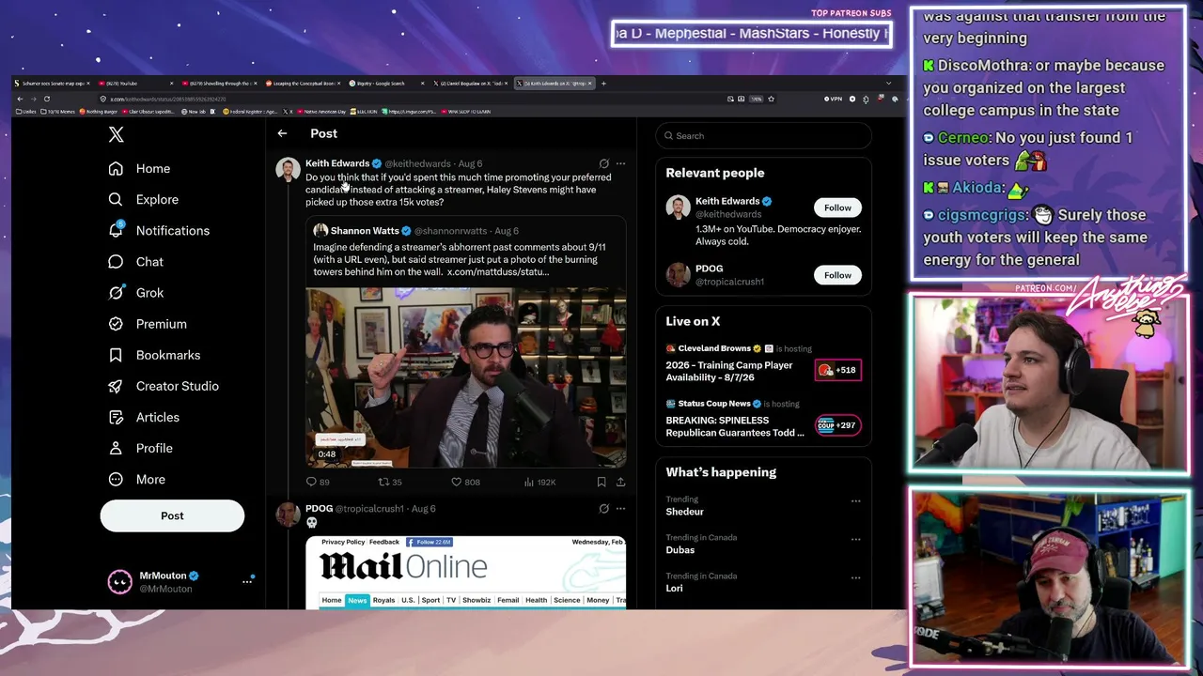The image size is (1203, 676).
Task: Reload the current browser page
Action: [46, 99]
